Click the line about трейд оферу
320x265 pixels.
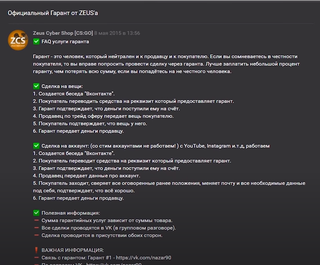(103, 116)
